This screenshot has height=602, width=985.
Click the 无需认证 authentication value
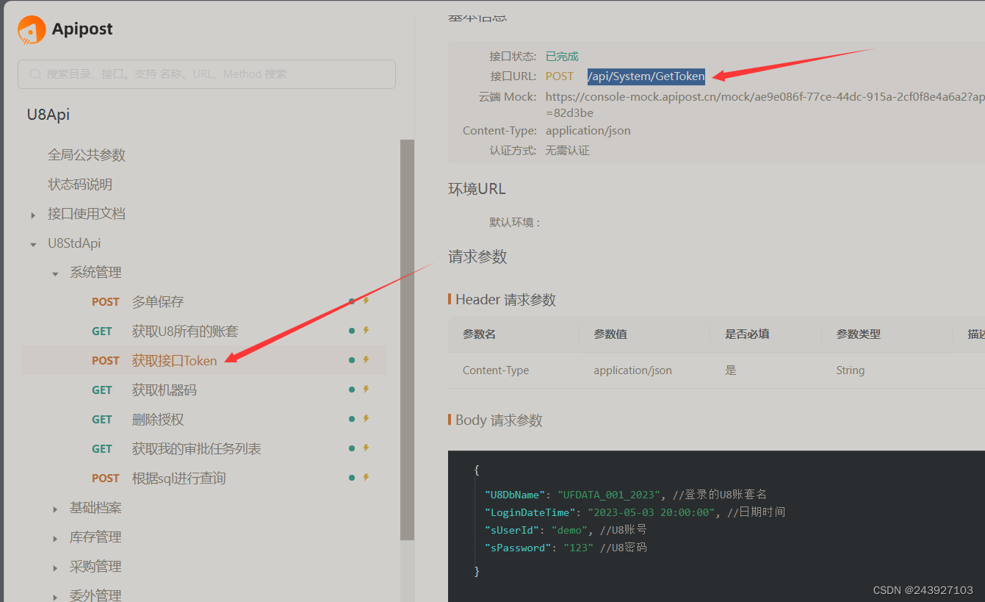[567, 150]
